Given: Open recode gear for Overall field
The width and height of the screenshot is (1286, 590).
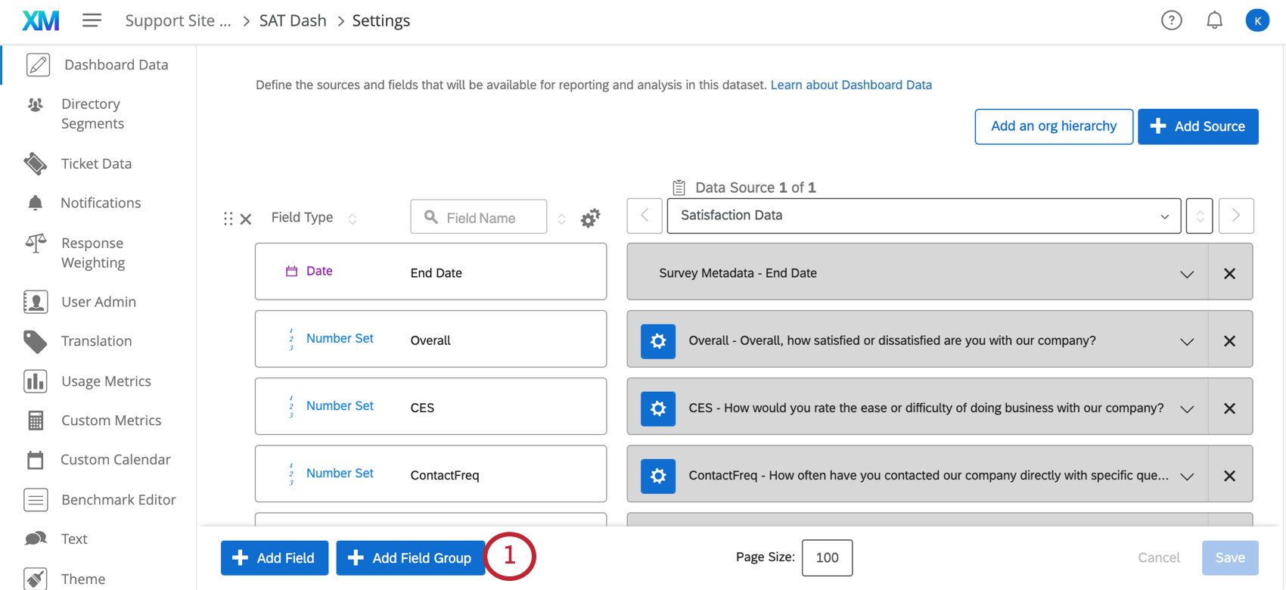Looking at the screenshot, I should (658, 341).
